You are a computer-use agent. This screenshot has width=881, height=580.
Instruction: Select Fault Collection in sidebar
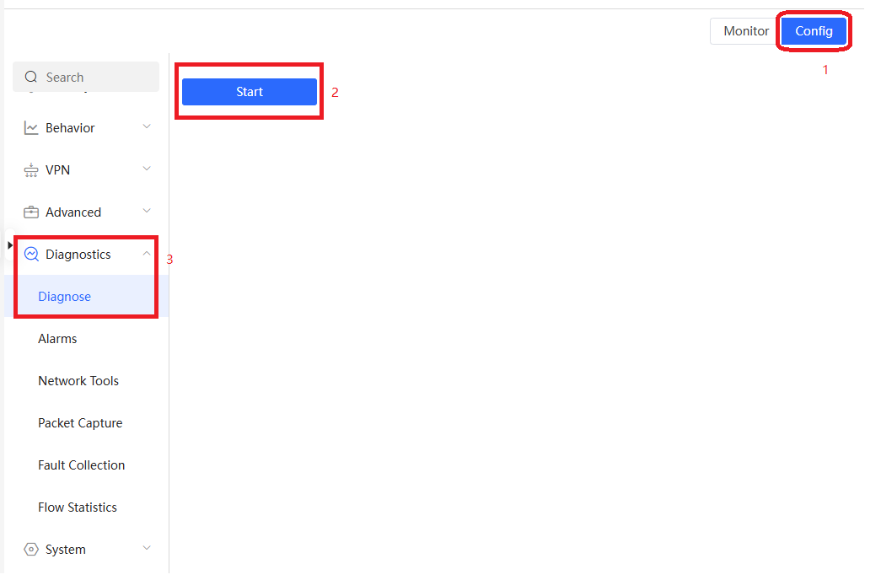coord(82,465)
